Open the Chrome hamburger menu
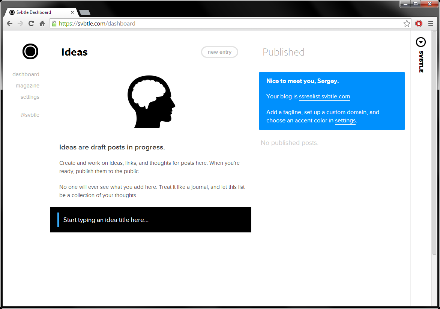This screenshot has height=309, width=440. pos(431,24)
